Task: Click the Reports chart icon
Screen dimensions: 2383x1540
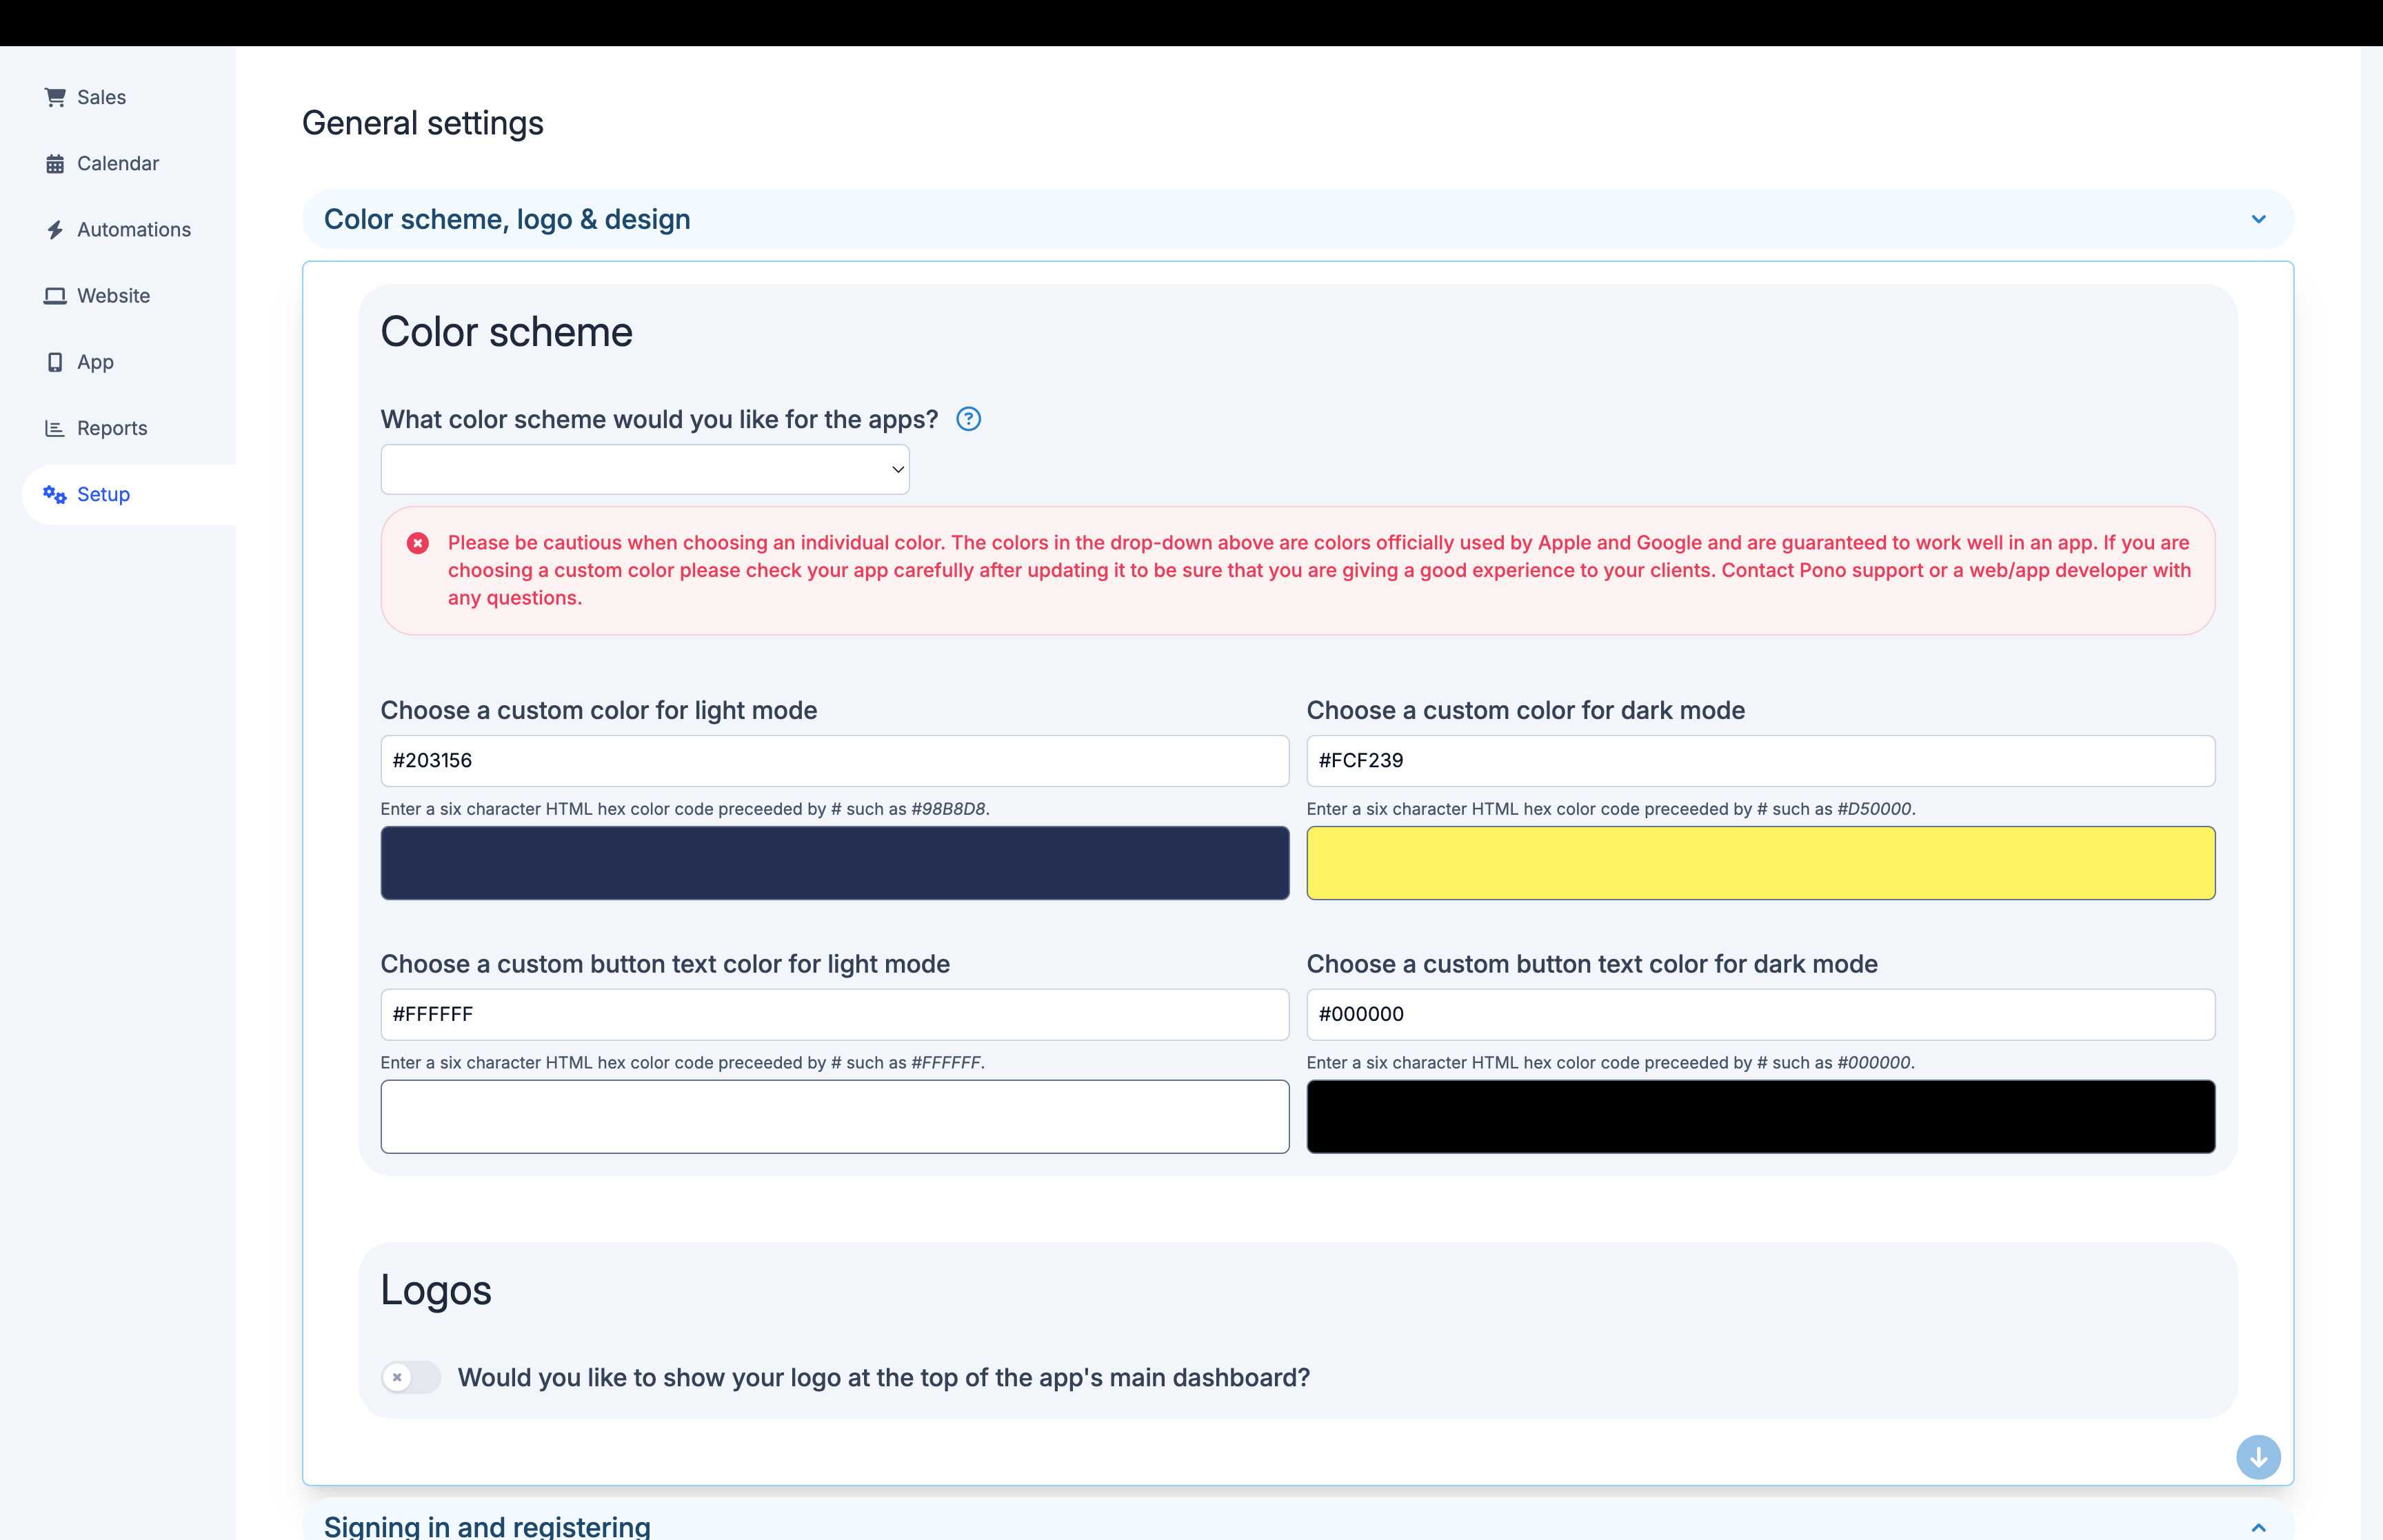Action: (x=56, y=427)
